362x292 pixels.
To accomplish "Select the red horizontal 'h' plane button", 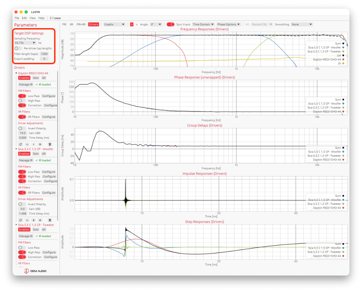I will click(x=132, y=24).
